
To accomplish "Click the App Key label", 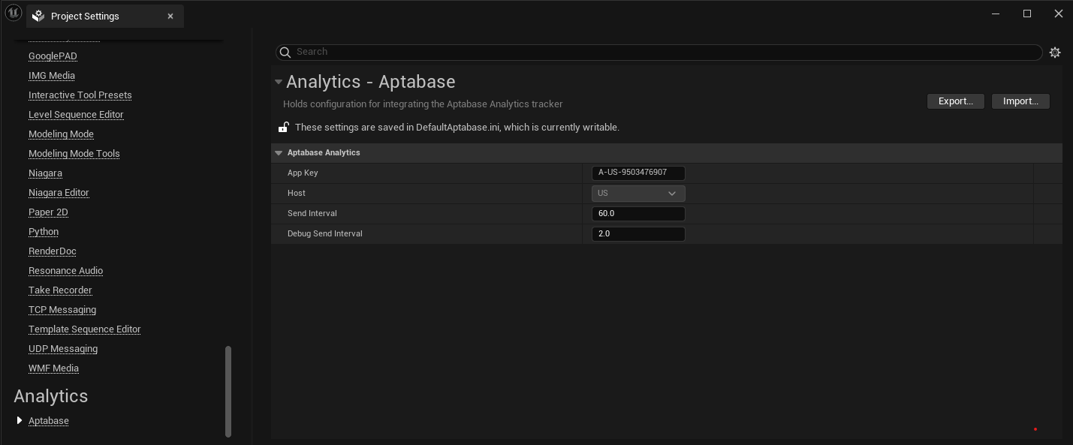I will [303, 173].
